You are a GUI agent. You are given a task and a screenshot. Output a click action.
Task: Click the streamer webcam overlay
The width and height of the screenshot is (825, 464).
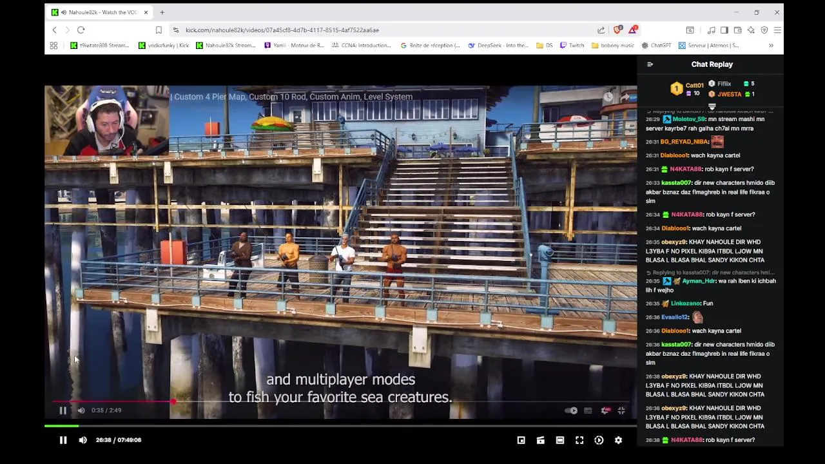point(106,121)
